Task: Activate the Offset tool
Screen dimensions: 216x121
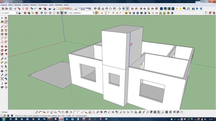Action: 6,54
